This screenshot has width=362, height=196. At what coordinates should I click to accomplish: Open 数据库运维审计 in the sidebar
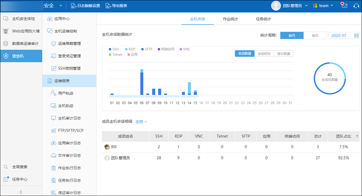pos(21,44)
